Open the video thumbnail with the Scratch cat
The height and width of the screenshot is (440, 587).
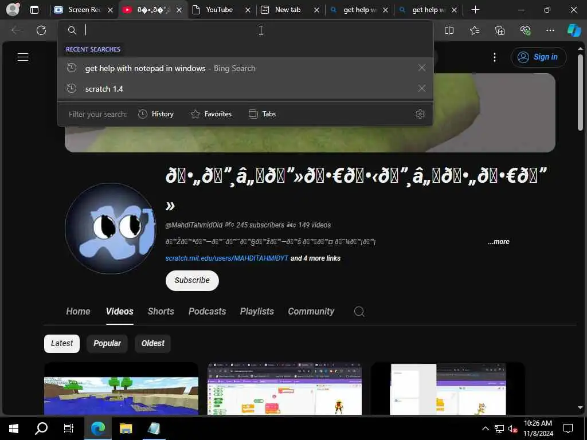coord(448,388)
